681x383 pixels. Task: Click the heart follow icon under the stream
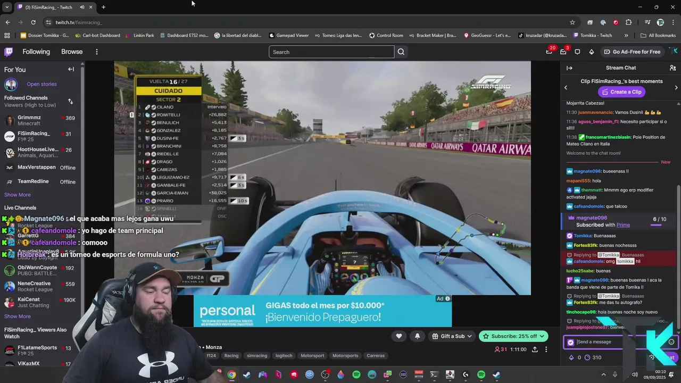[x=398, y=336]
